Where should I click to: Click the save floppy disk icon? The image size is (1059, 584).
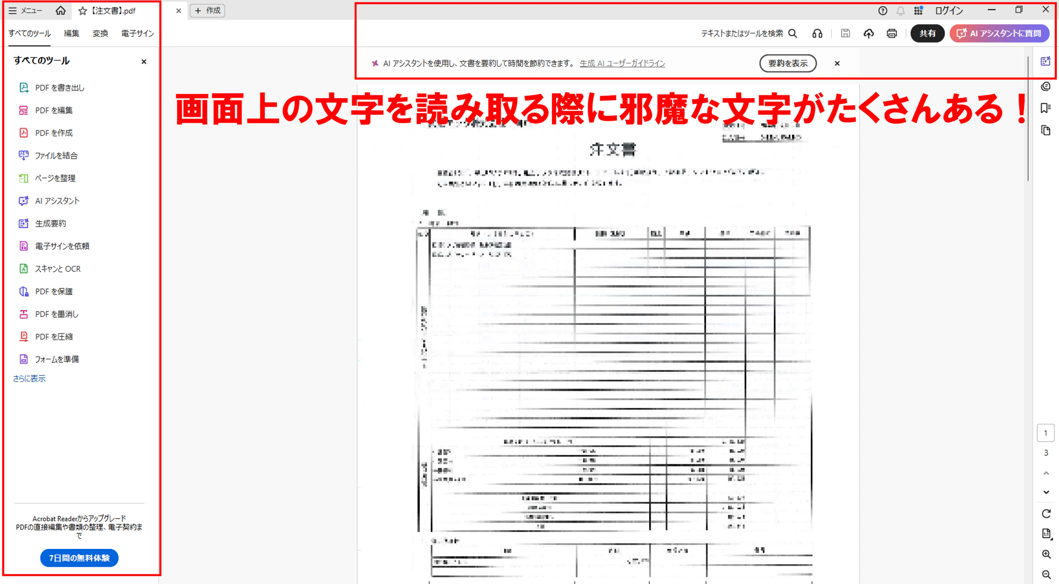click(x=845, y=33)
